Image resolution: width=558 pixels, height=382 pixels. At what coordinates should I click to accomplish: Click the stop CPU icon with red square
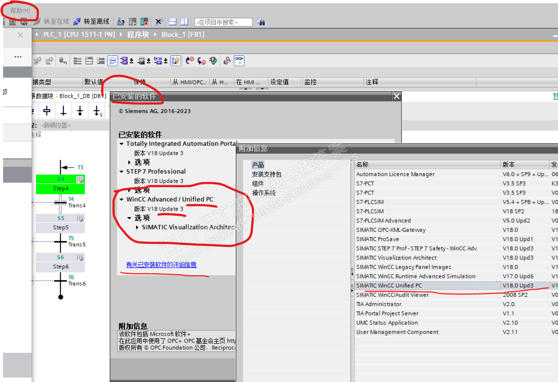[144, 22]
